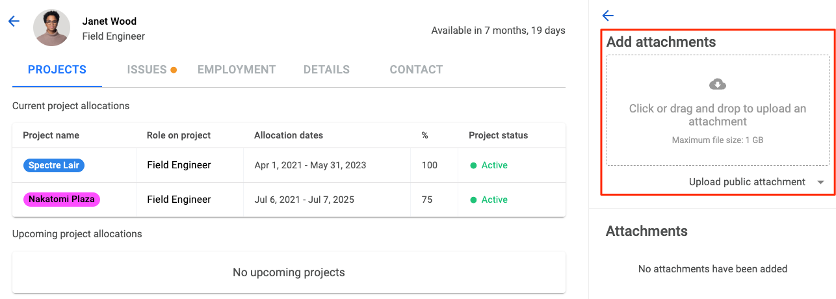The width and height of the screenshot is (836, 299).
Task: Sort by Project name column header
Action: pos(51,135)
